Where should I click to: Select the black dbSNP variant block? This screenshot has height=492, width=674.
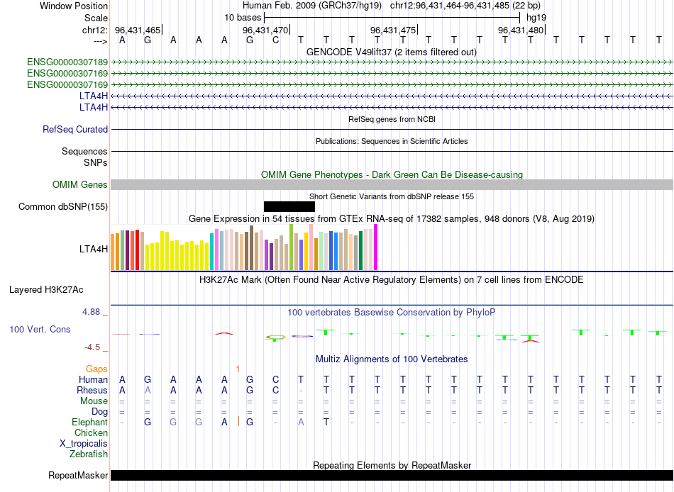click(x=289, y=207)
